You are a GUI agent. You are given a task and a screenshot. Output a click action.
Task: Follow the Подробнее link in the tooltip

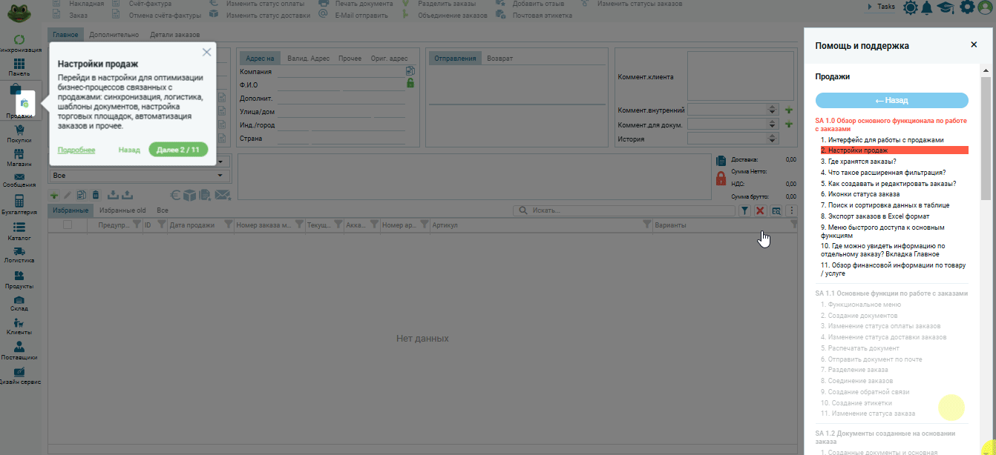76,150
